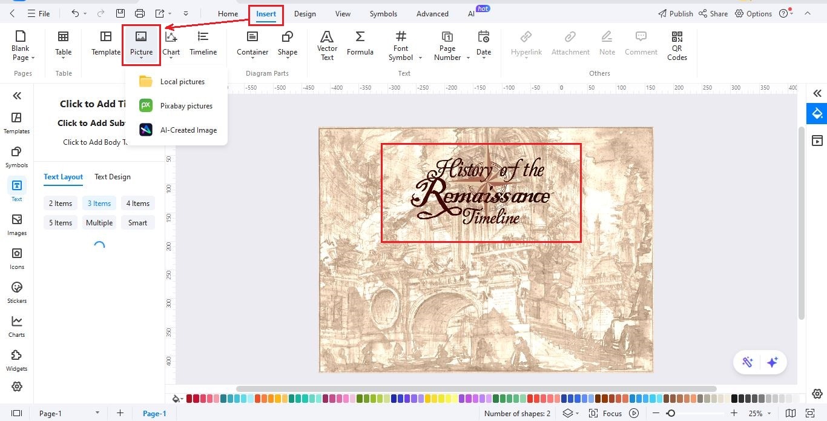The width and height of the screenshot is (827, 421).
Task: Toggle the page map view icon
Action: click(x=790, y=413)
